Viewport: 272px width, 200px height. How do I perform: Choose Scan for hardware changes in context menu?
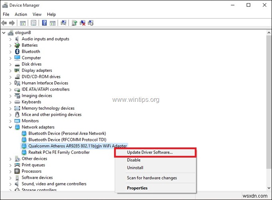[x=156, y=178]
